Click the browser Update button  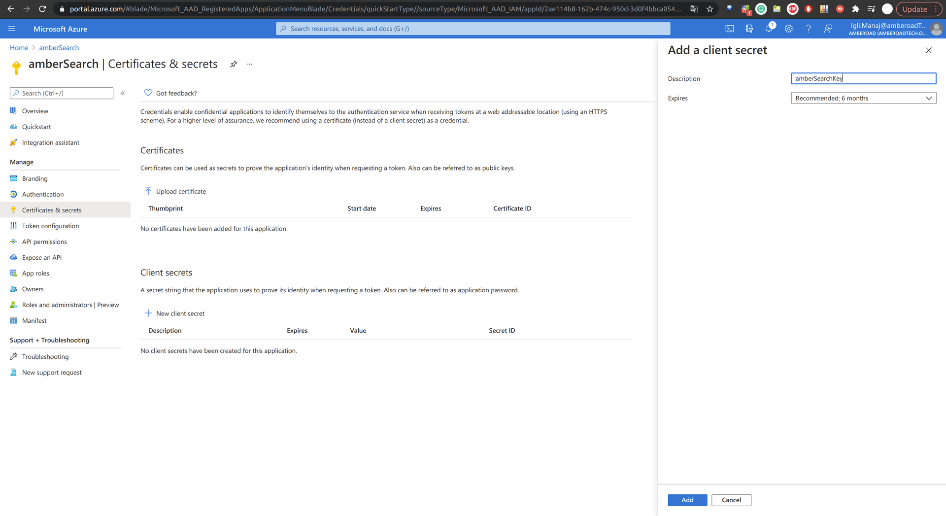click(919, 9)
